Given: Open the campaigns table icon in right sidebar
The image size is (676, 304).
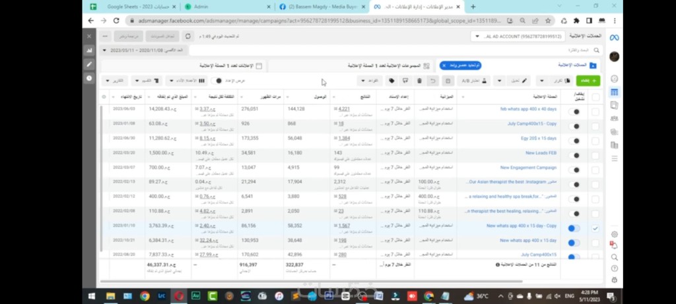Looking at the screenshot, I should tap(615, 92).
